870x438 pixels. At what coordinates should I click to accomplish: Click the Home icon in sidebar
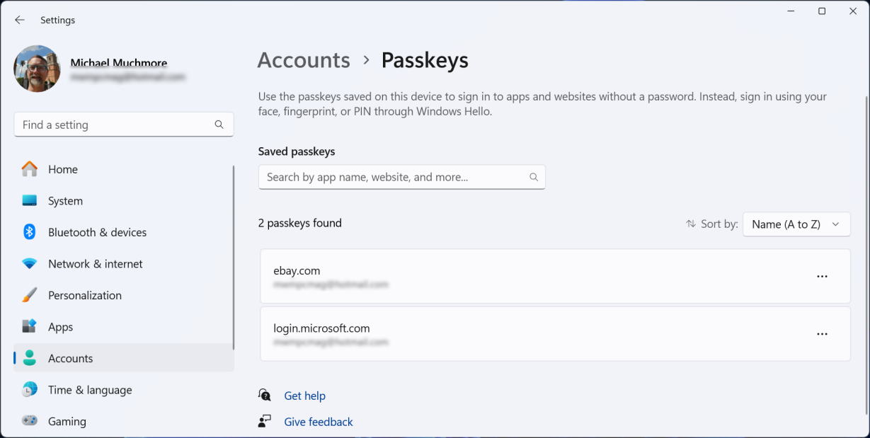coord(29,169)
